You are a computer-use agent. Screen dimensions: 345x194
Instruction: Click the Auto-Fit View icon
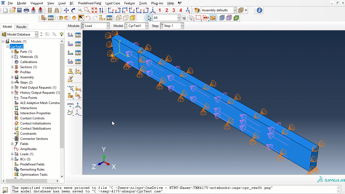coord(94,10)
